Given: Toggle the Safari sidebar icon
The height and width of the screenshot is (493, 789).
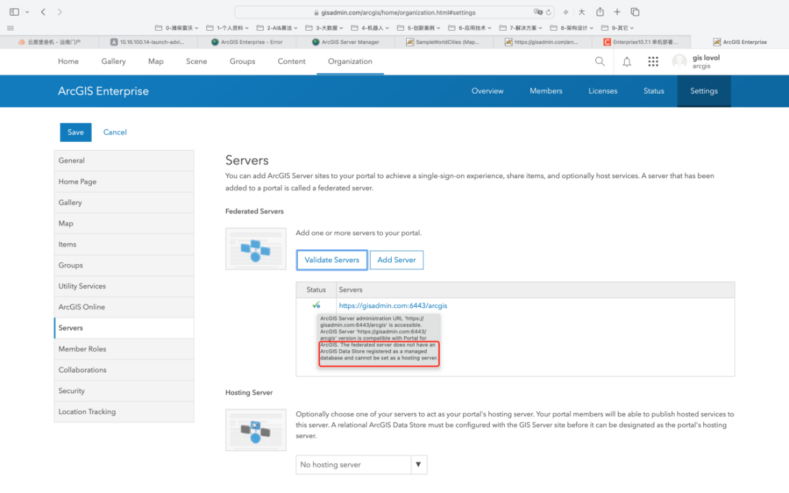Looking at the screenshot, I should [14, 12].
